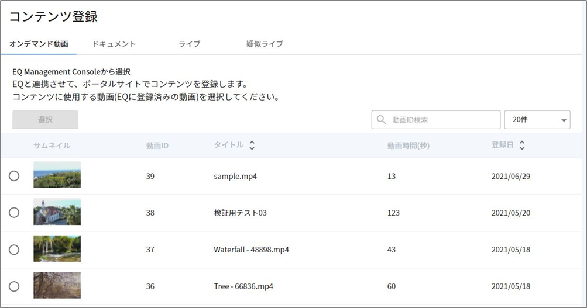Sort by タイトル using the sort arrows
The image size is (587, 308).
point(252,146)
